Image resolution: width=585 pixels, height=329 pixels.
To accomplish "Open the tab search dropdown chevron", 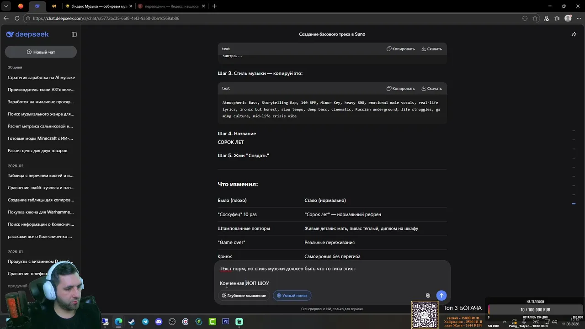I will pyautogui.click(x=6, y=6).
